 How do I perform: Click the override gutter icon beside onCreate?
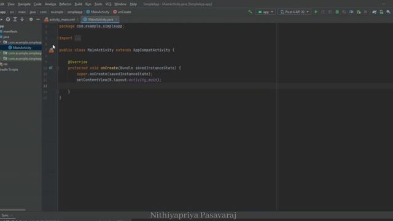pos(51,68)
